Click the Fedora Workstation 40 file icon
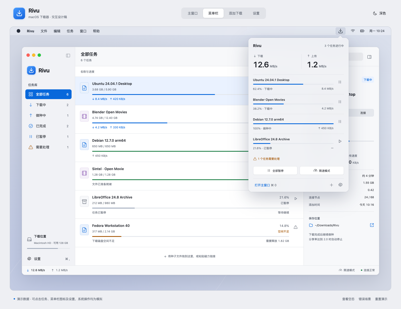 (84, 230)
